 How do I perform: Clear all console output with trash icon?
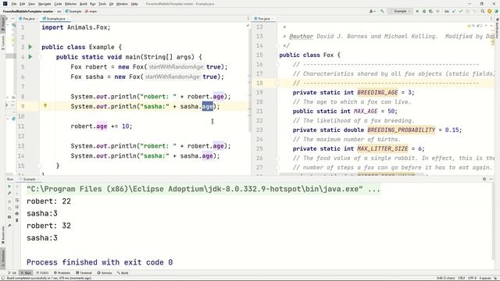click(17, 220)
